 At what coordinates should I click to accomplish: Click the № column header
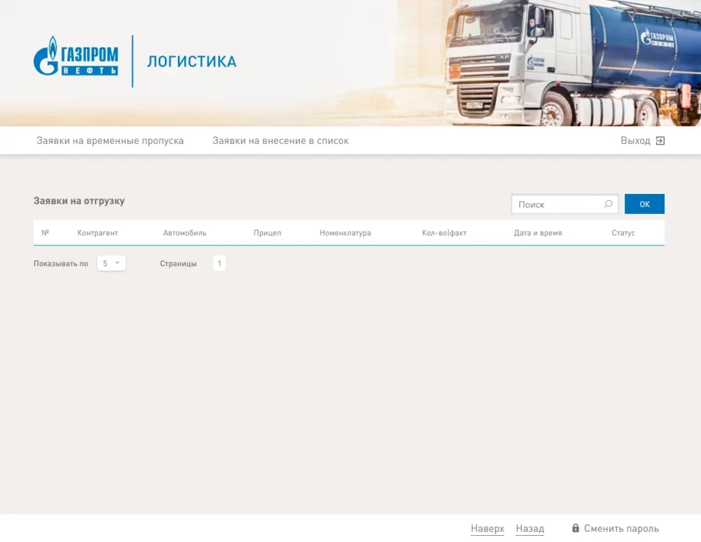[x=45, y=233]
